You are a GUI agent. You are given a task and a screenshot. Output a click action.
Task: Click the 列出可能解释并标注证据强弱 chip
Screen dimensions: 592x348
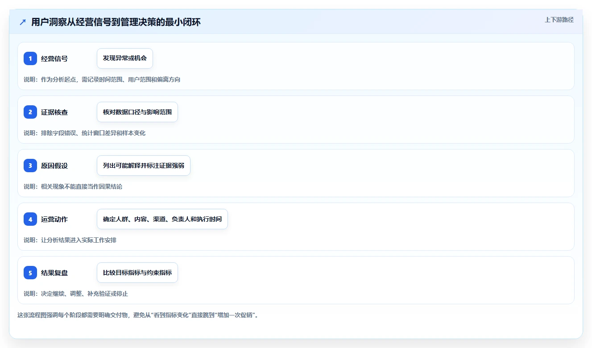(144, 166)
